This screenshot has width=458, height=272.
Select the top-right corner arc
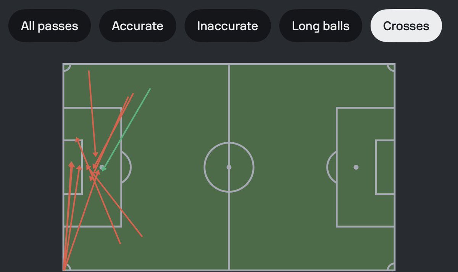click(391, 68)
